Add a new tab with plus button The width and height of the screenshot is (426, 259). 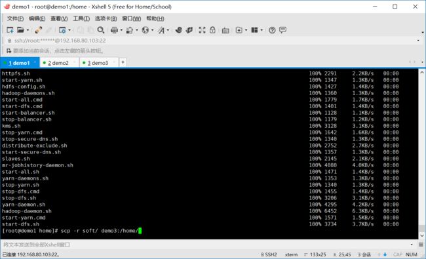pyautogui.click(x=123, y=62)
